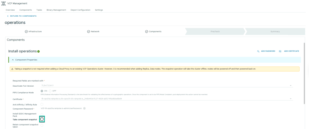Click the Add Certificate button label

(291, 51)
